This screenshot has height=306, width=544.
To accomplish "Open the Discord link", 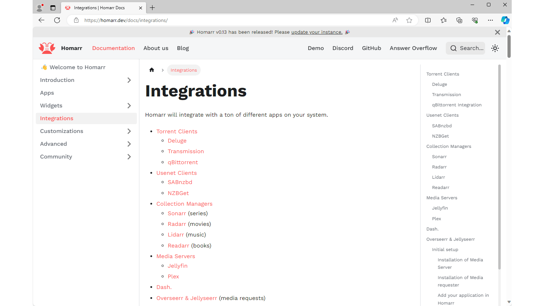I will pyautogui.click(x=343, y=48).
